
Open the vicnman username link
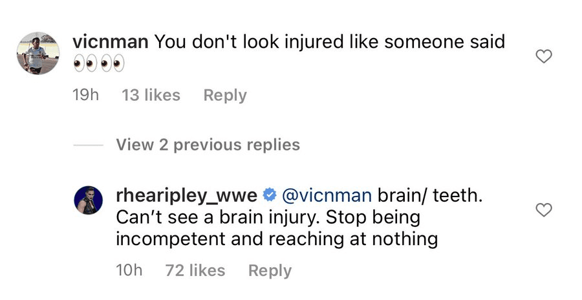point(111,42)
